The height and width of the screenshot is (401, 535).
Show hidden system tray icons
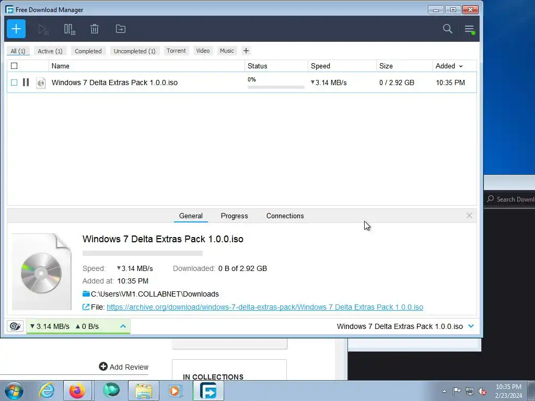[x=444, y=391]
